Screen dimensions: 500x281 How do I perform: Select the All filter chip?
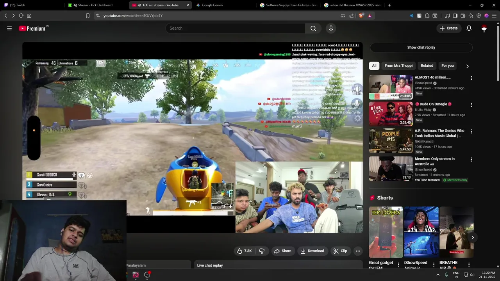tap(374, 66)
